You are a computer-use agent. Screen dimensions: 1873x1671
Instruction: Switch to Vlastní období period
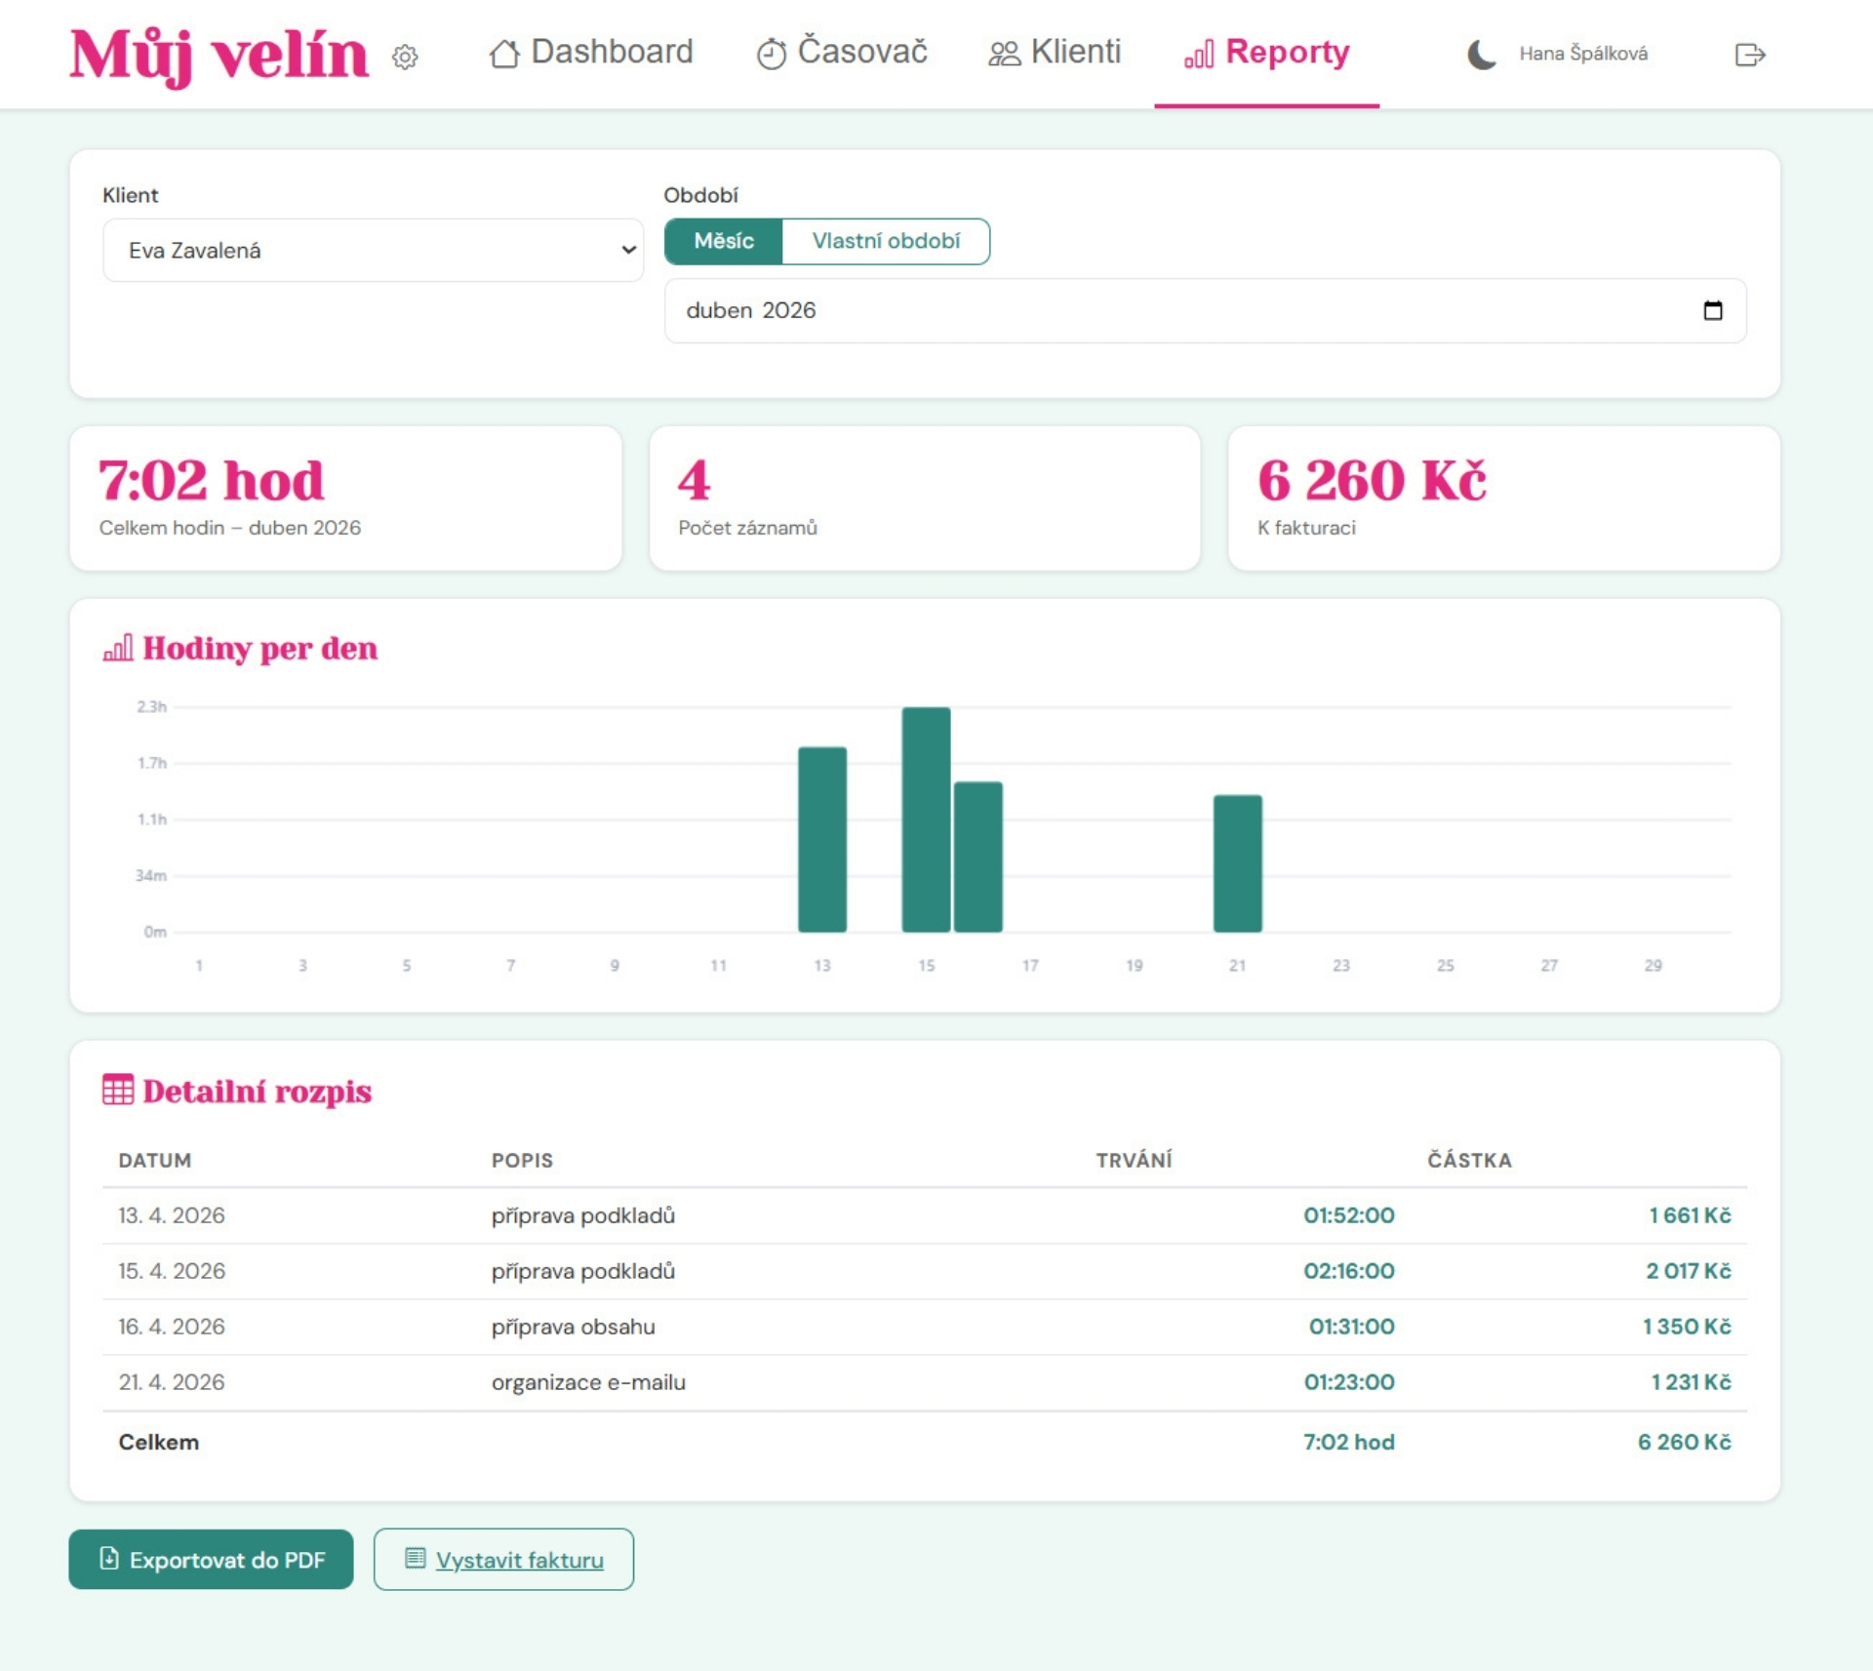(885, 241)
